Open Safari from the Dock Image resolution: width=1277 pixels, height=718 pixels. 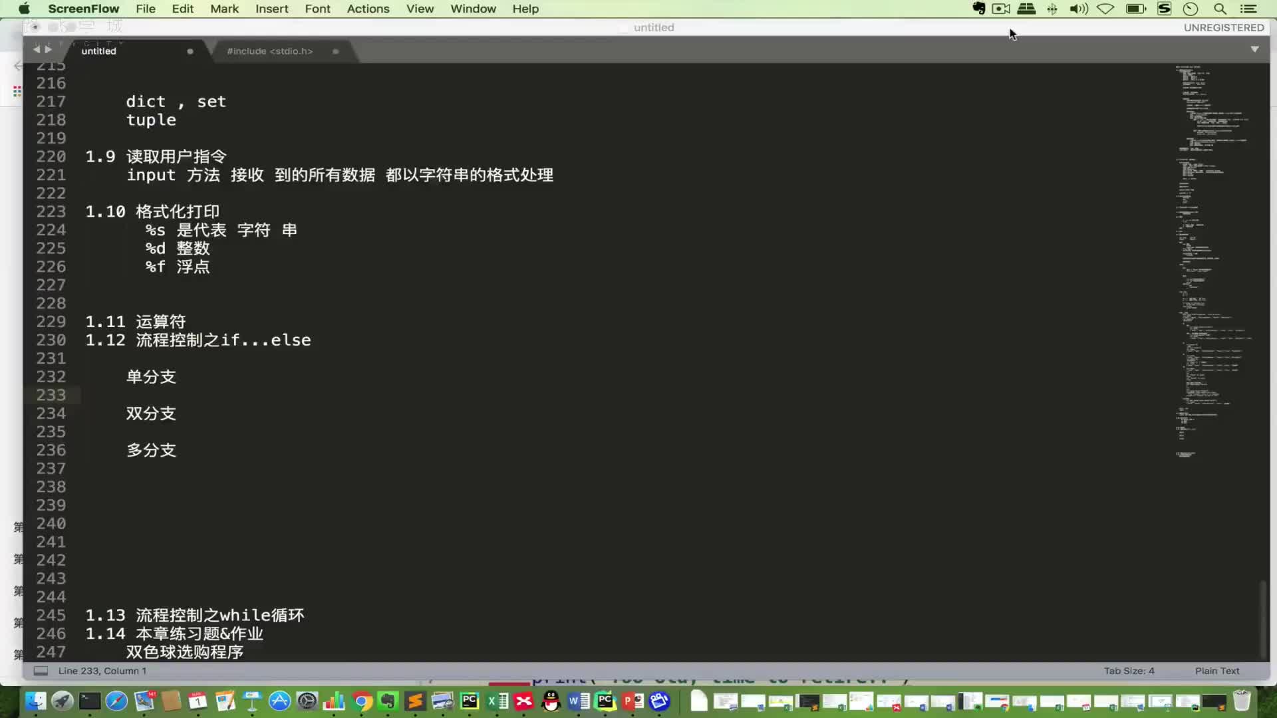tap(116, 701)
